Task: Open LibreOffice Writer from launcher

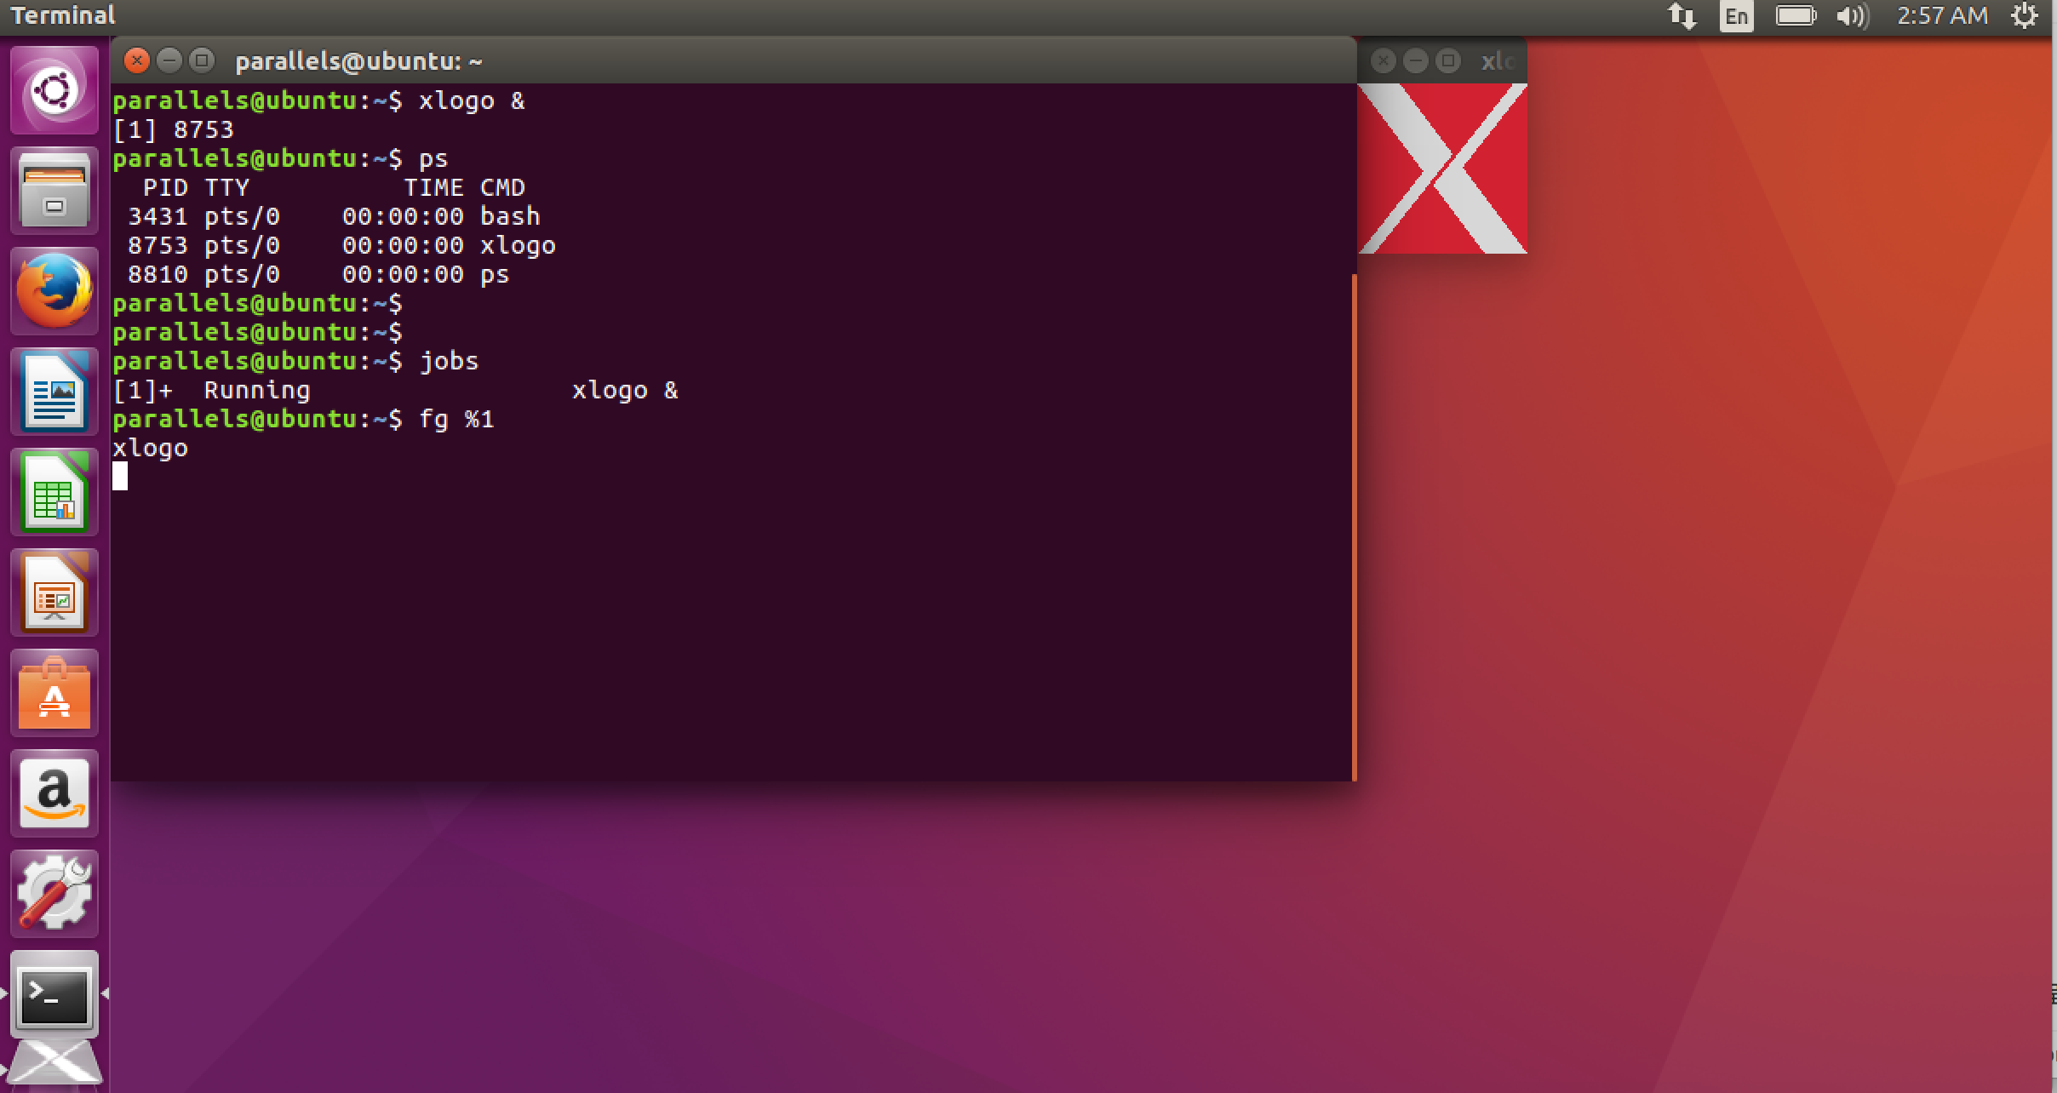Action: click(x=54, y=392)
